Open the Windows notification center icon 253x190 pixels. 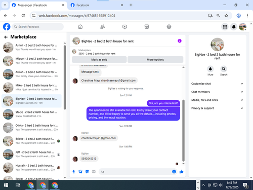pos(245,185)
